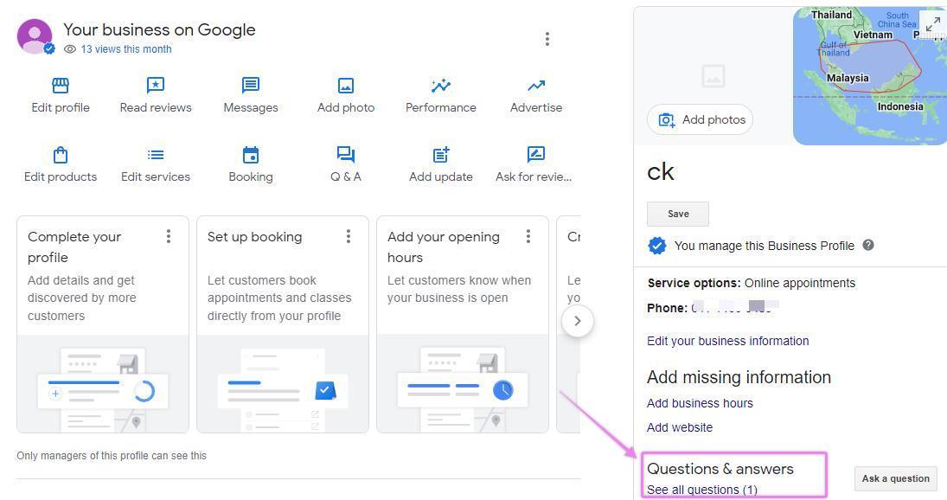The image size is (947, 500).
Task: Click the Ask a question button
Action: click(895, 478)
